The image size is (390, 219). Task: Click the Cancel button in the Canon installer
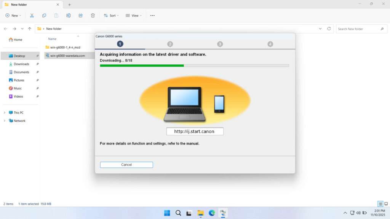click(x=126, y=165)
